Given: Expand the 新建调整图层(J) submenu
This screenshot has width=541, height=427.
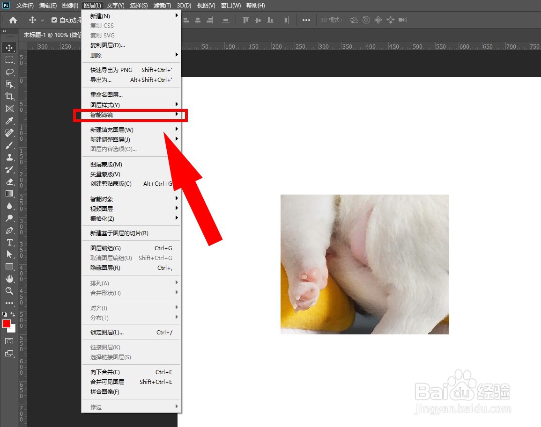Looking at the screenshot, I should [x=131, y=139].
